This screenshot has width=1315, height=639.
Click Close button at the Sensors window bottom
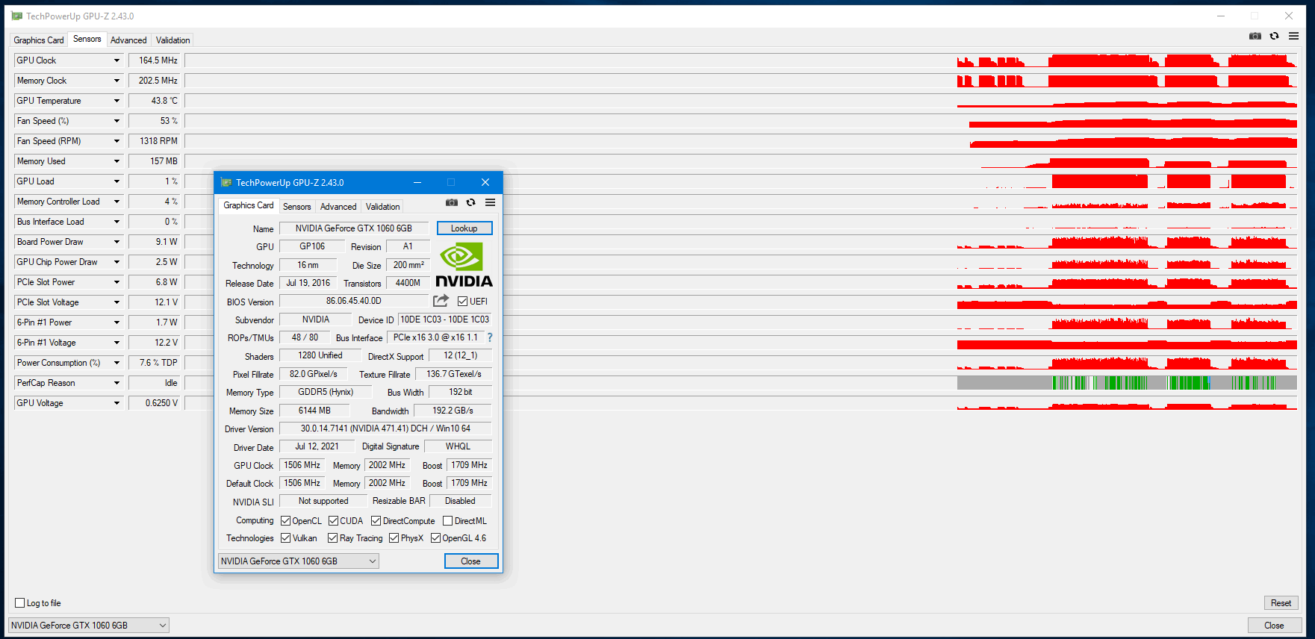(x=1274, y=626)
